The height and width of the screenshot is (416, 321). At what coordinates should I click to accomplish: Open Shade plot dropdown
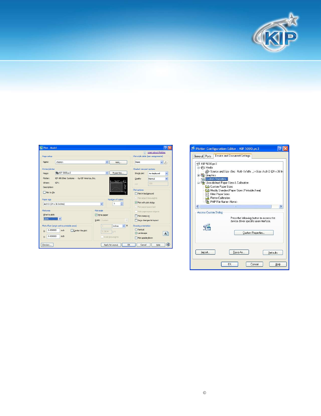click(x=167, y=173)
